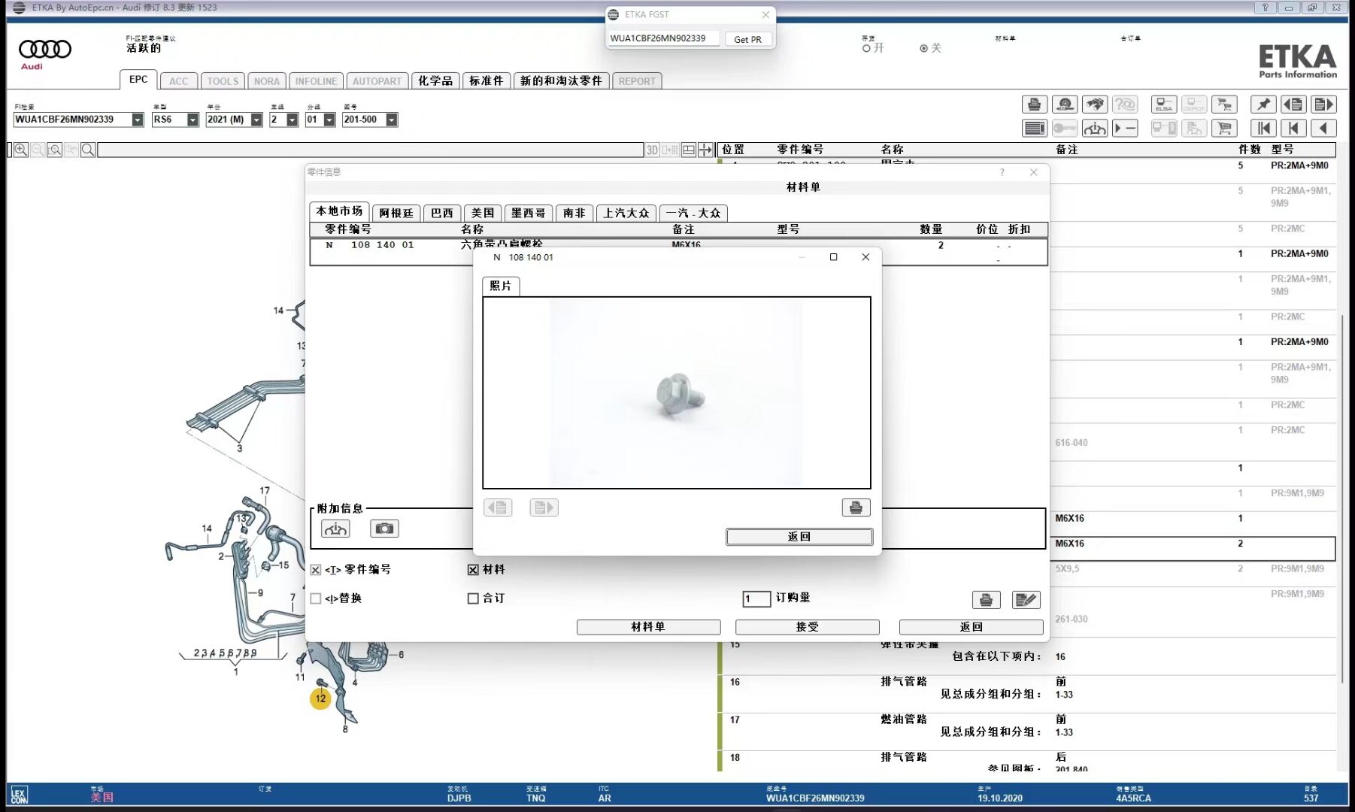Select the 关 radio button

[x=923, y=48]
